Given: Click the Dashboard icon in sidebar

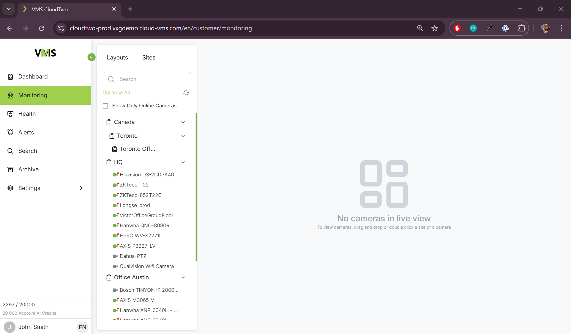Looking at the screenshot, I should click(x=10, y=77).
